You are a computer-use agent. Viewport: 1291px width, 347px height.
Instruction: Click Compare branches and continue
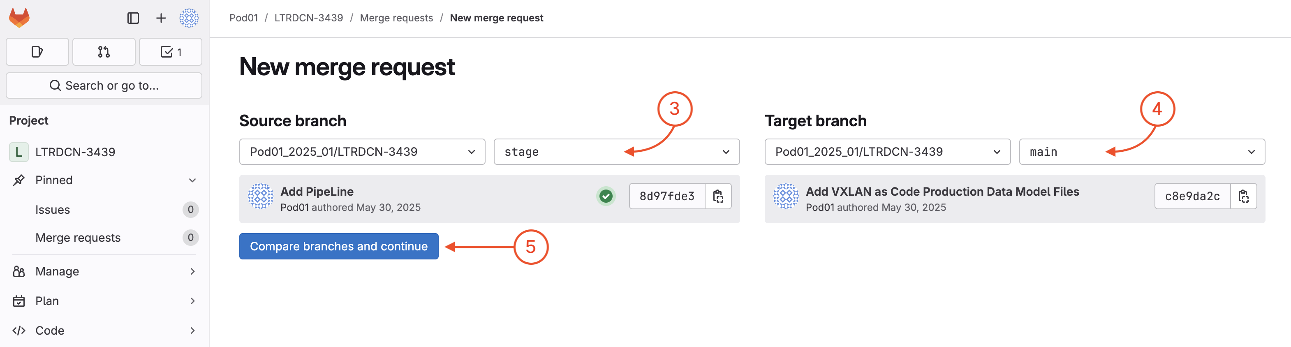click(x=339, y=246)
